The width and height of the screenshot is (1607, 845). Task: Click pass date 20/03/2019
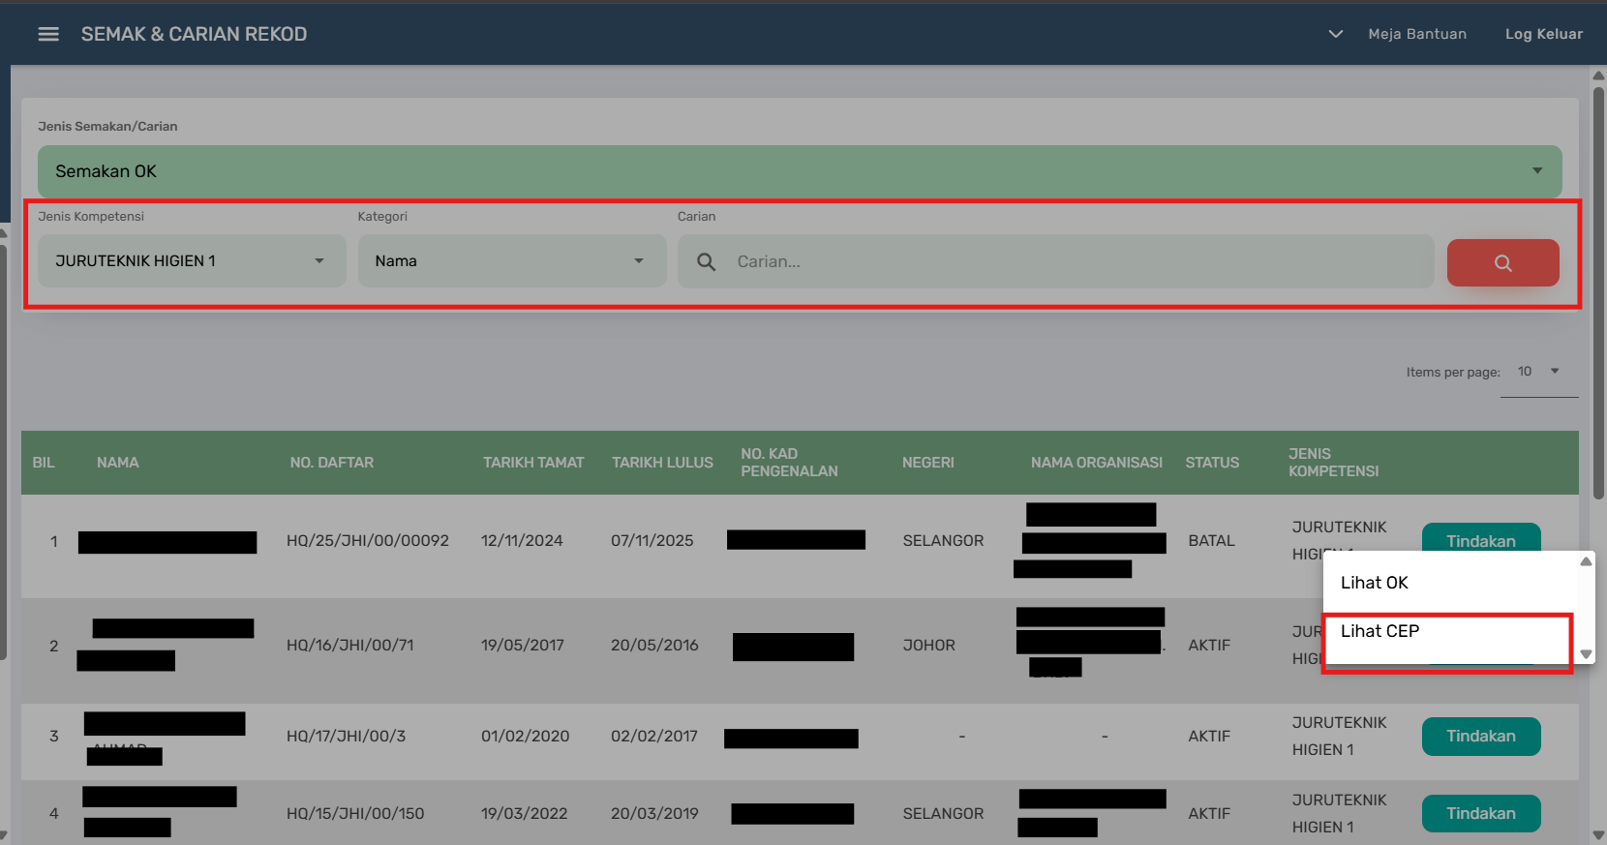[x=654, y=814]
